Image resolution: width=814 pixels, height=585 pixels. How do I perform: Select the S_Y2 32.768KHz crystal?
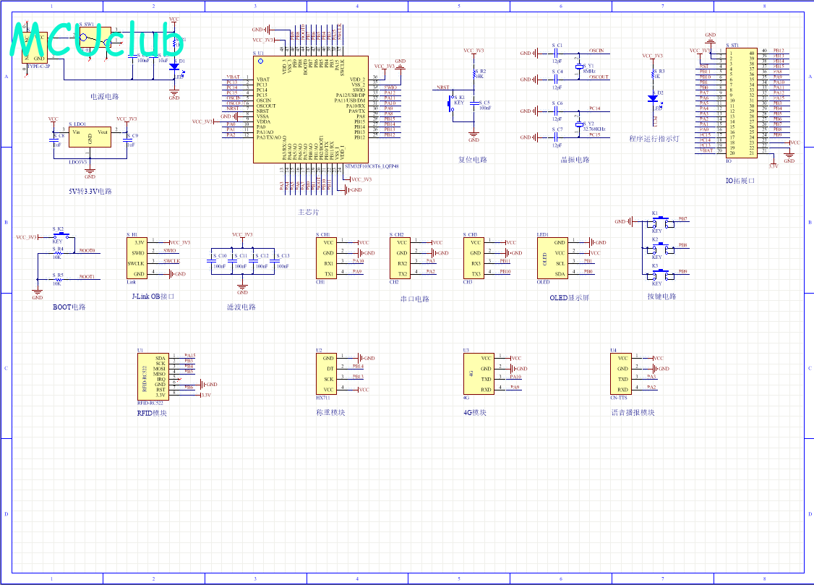point(579,124)
